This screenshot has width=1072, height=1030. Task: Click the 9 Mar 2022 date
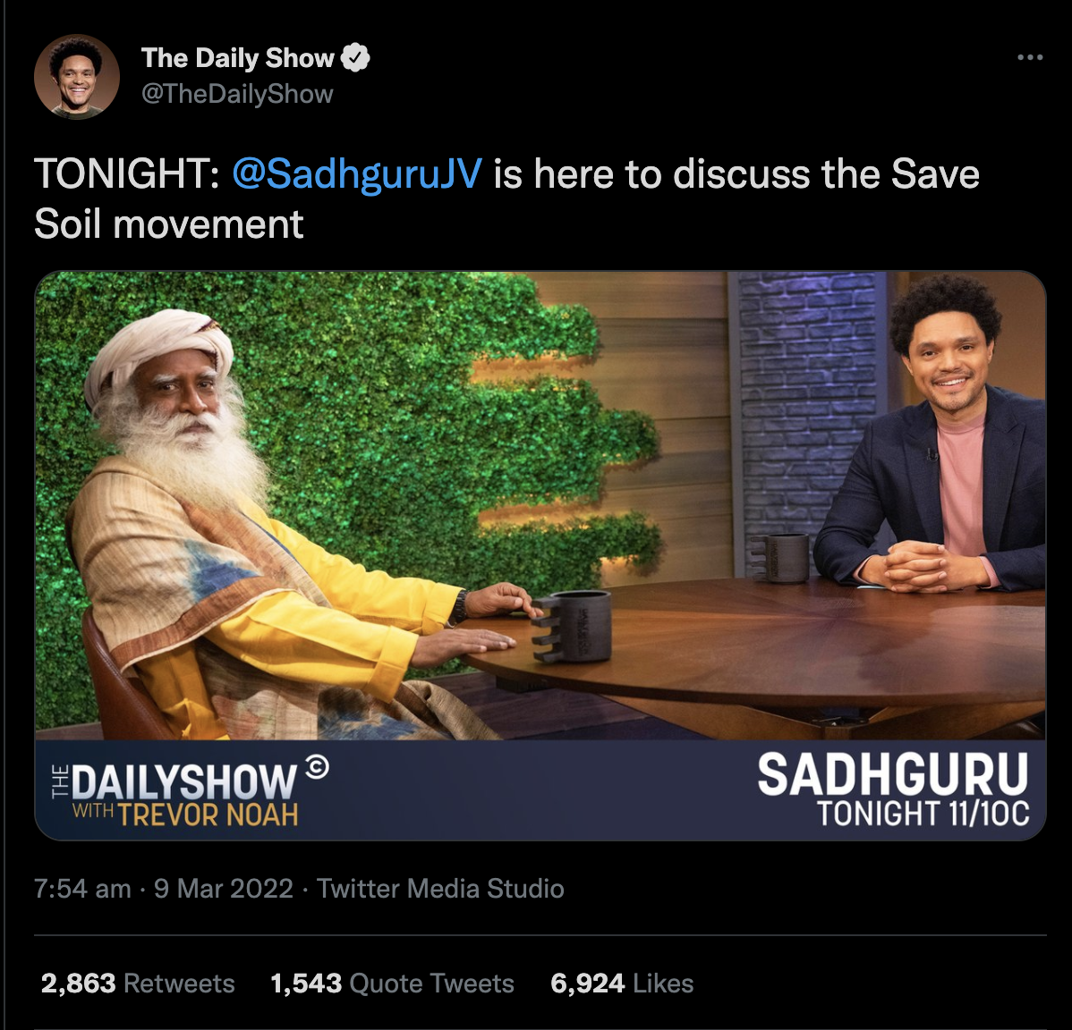224,889
